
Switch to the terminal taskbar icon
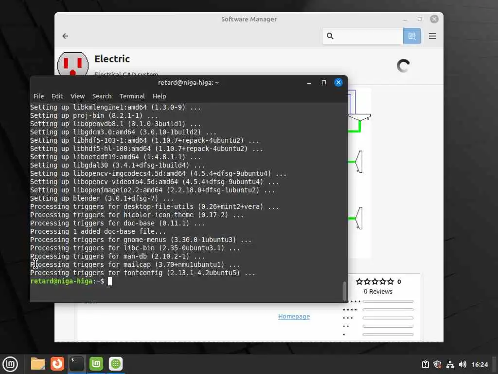77,364
